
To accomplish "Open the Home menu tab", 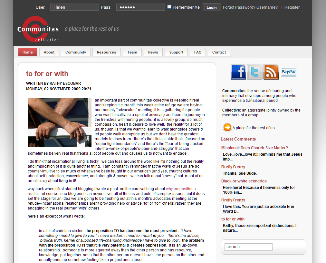I will (x=28, y=52).
